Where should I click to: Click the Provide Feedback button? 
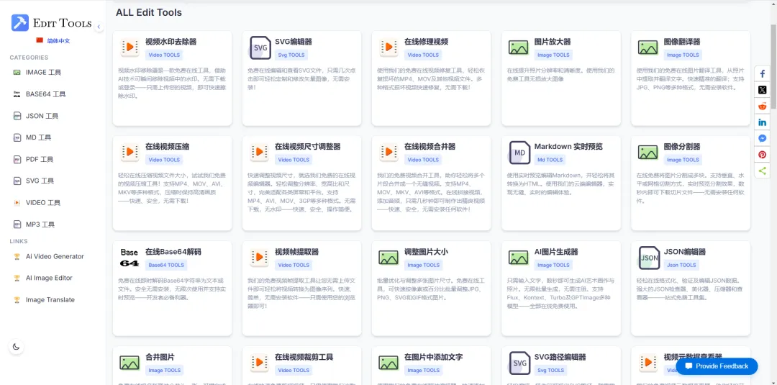(x=717, y=366)
